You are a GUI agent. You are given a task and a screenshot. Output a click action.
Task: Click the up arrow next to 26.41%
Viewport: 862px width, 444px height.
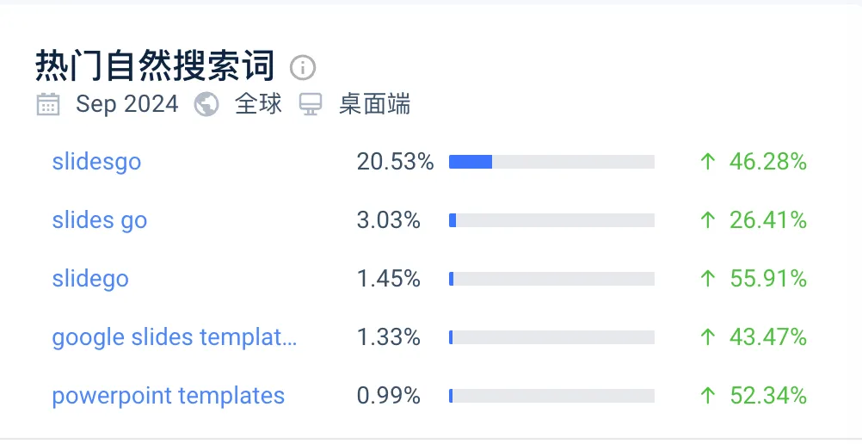coord(708,220)
